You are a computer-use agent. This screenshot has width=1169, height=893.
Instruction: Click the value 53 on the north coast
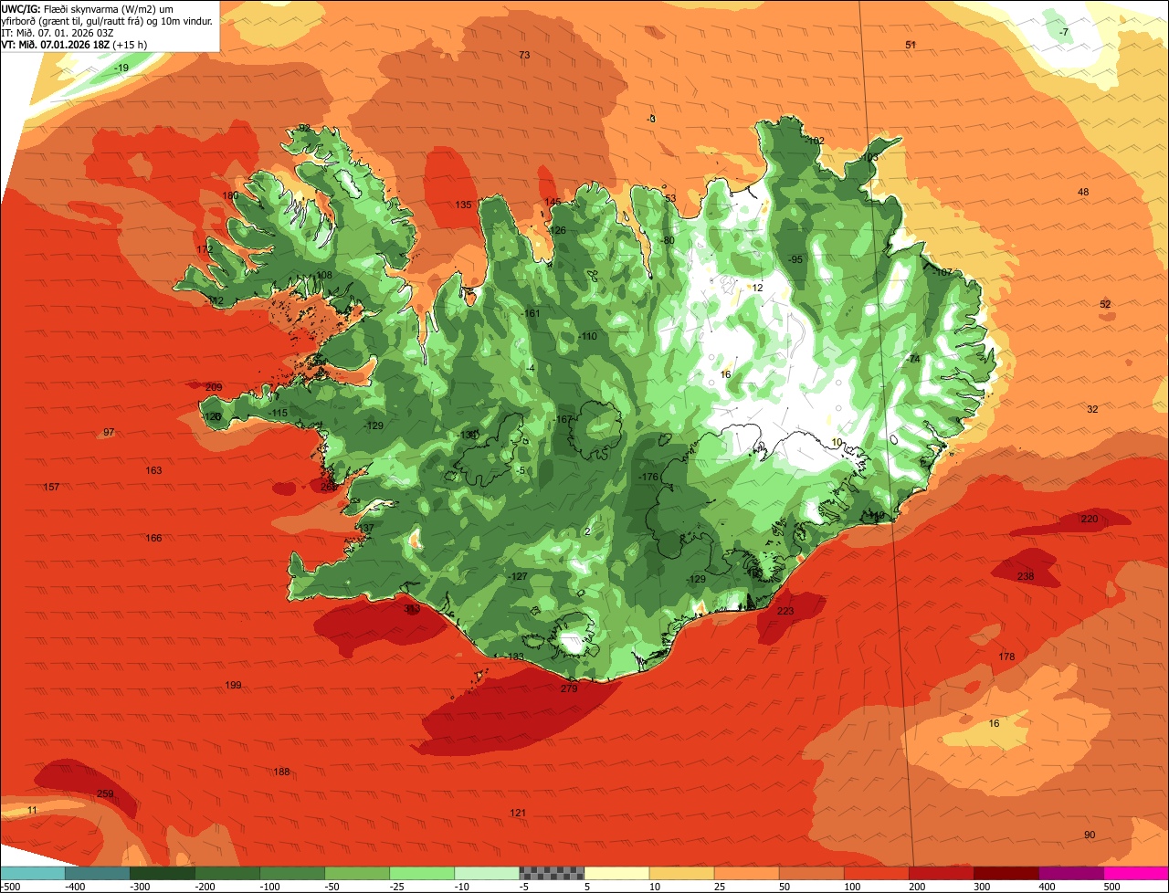click(670, 199)
